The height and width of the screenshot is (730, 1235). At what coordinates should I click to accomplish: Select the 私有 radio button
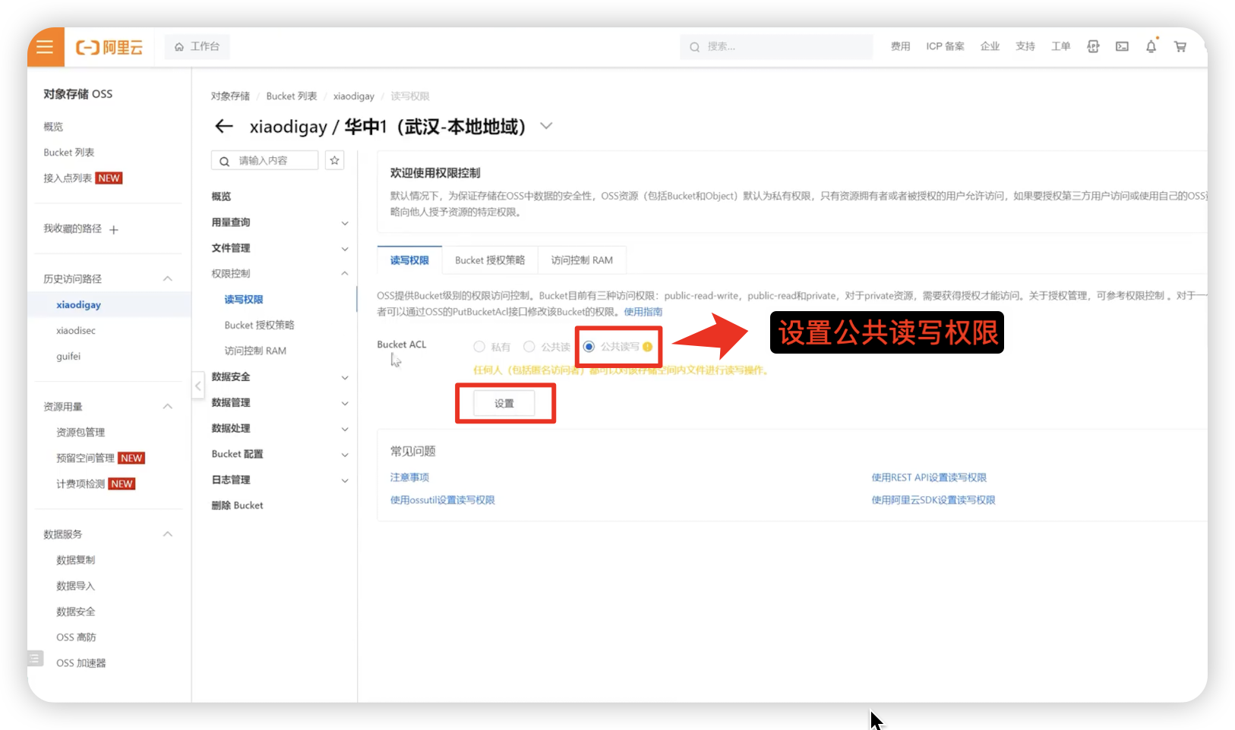pyautogui.click(x=479, y=347)
